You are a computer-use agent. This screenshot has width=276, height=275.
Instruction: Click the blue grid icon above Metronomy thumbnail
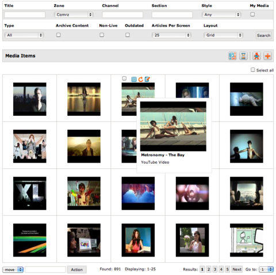coord(134,79)
